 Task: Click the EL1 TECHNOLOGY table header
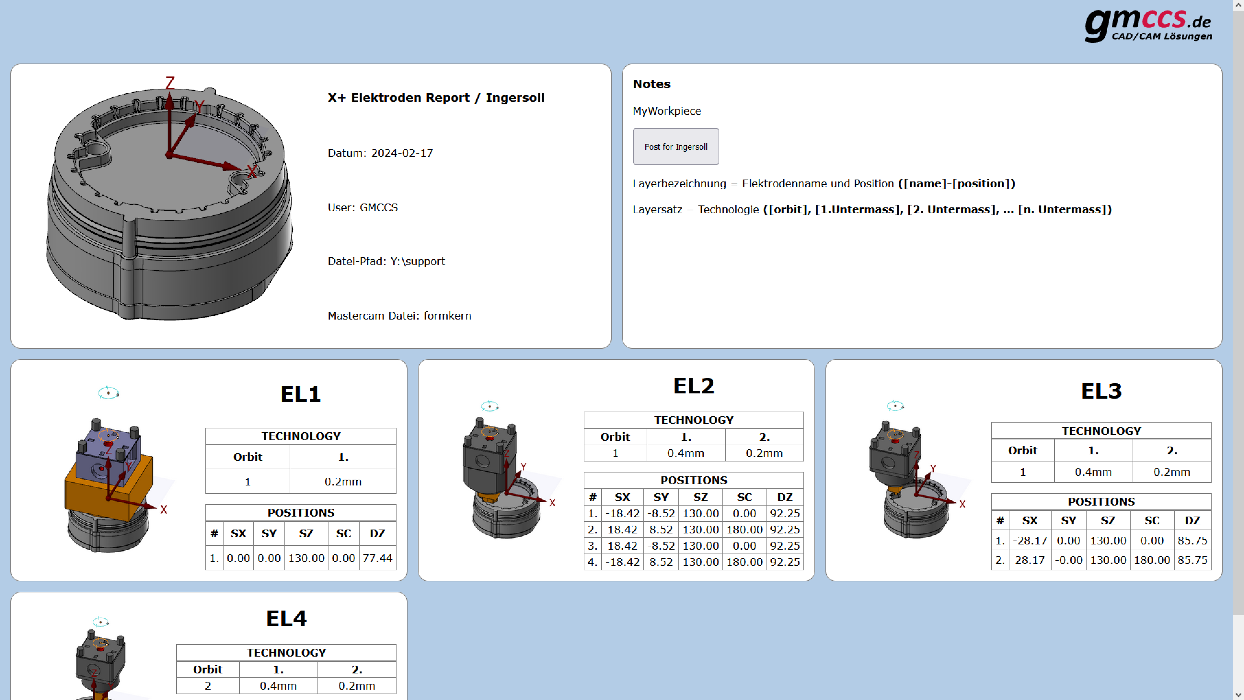[x=300, y=436]
